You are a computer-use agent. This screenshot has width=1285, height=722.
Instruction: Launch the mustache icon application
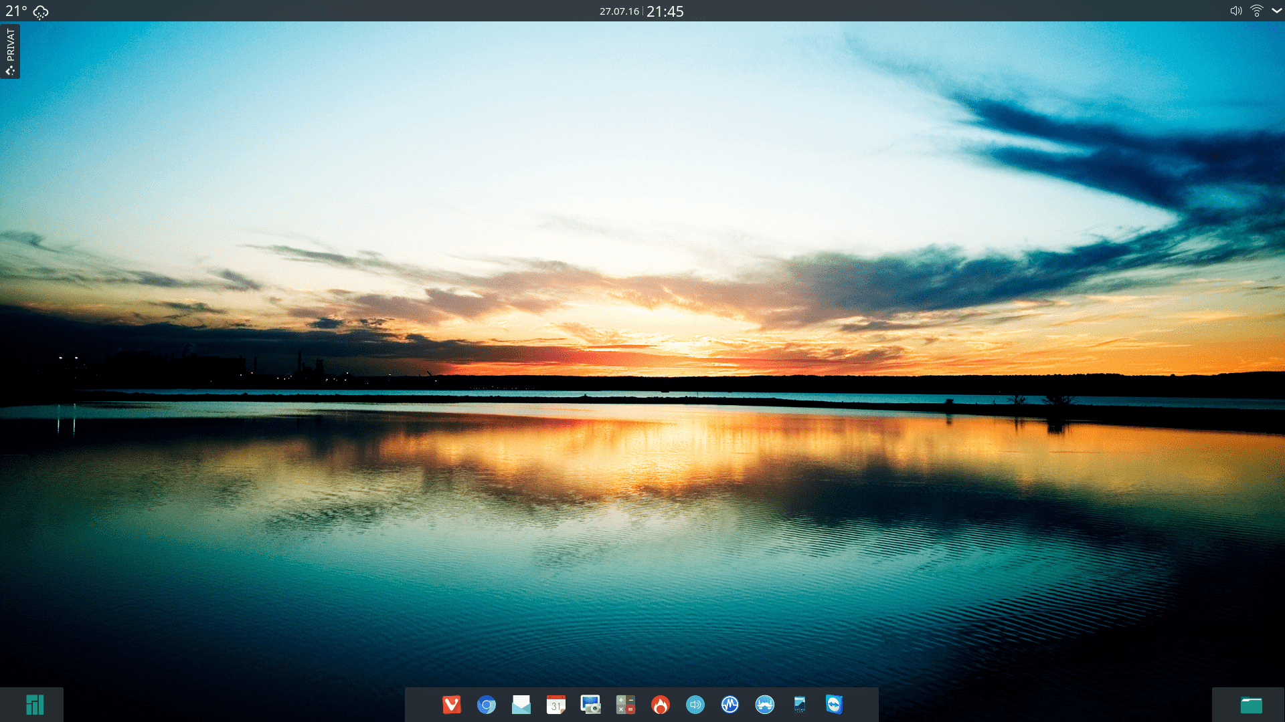tap(765, 705)
